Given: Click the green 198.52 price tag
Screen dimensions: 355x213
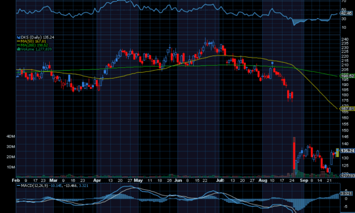Looking at the screenshot, I should tap(347, 76).
